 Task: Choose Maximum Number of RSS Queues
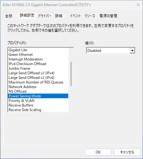[38, 82]
